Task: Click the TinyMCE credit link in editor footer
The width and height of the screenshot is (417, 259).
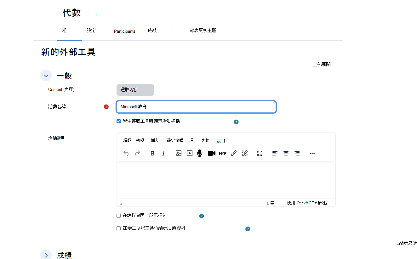Action: [307, 203]
